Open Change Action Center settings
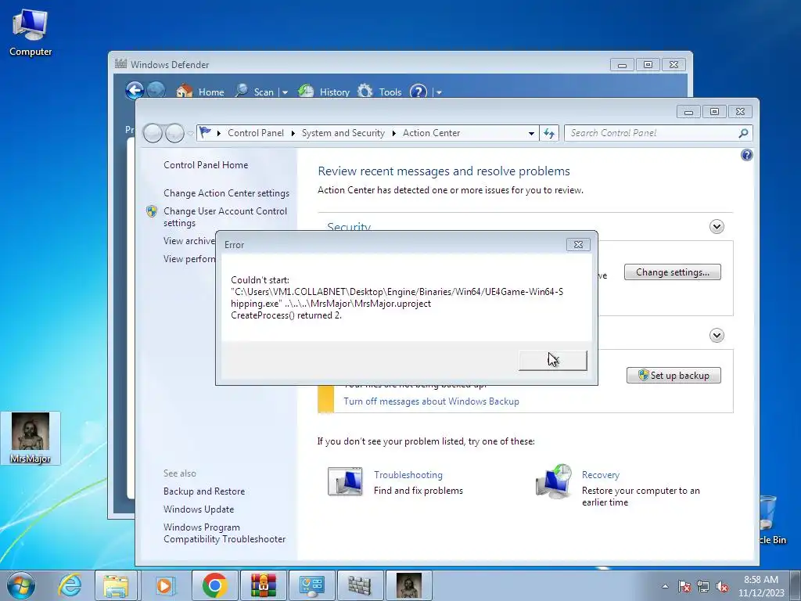Screen dimensions: 801x601 [226, 193]
